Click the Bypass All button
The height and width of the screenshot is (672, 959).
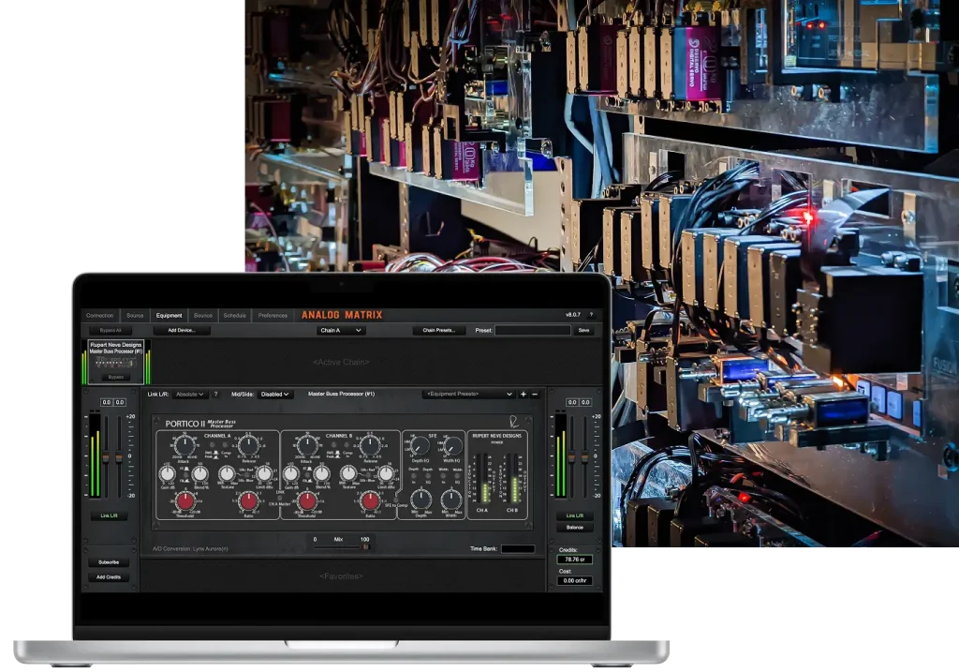[111, 331]
